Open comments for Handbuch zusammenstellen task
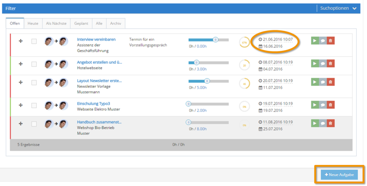 pyautogui.click(x=323, y=123)
